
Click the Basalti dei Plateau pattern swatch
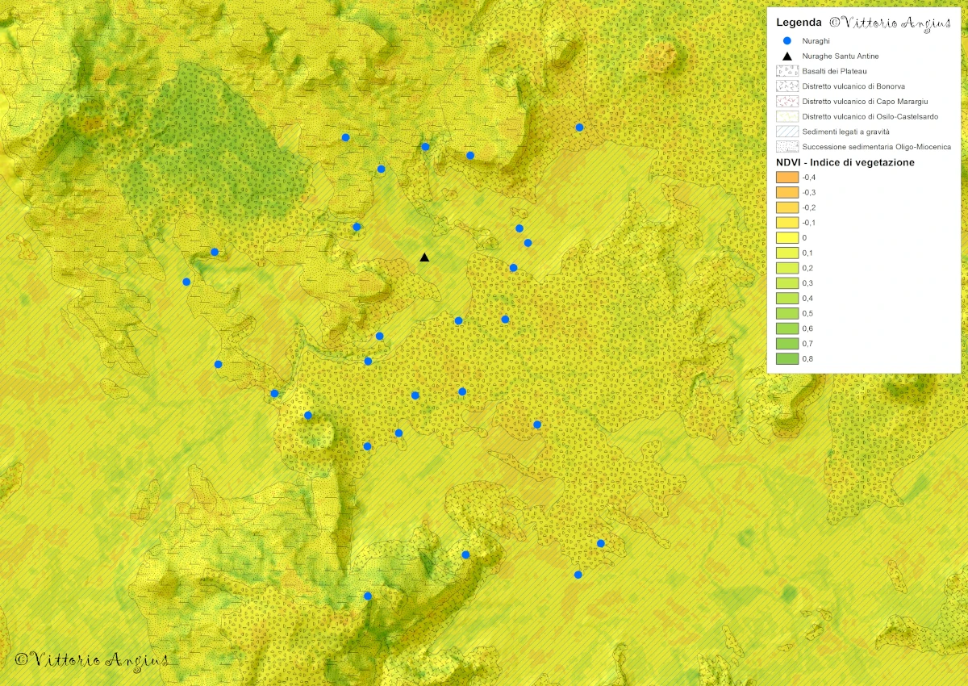pos(786,71)
